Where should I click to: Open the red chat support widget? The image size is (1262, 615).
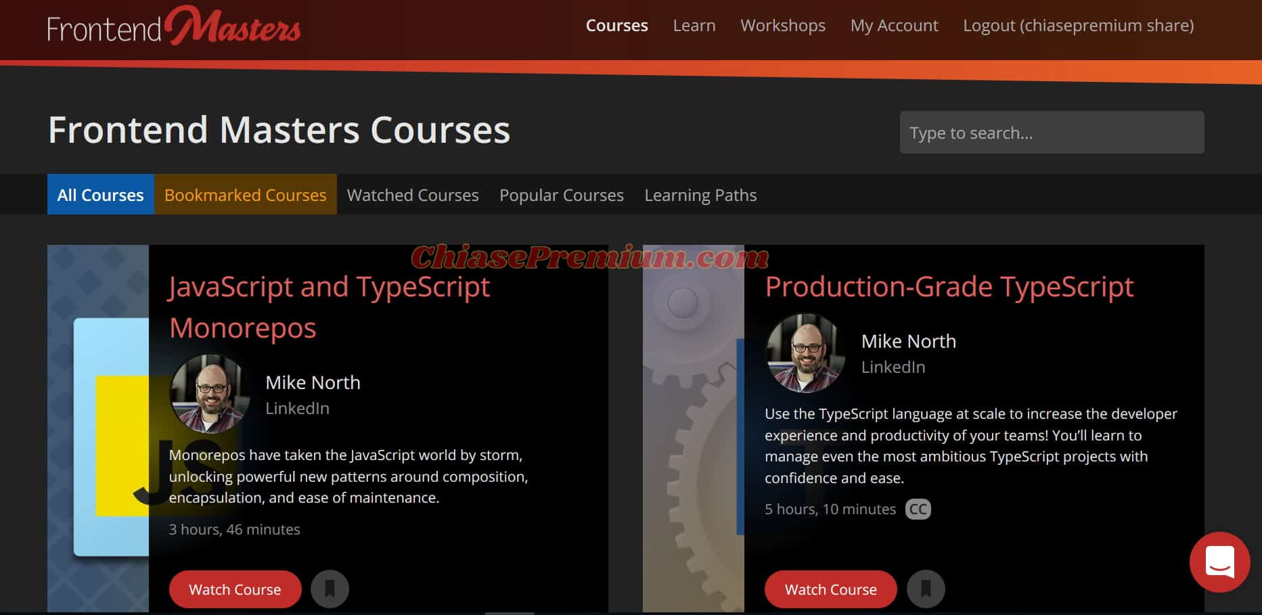click(1219, 562)
